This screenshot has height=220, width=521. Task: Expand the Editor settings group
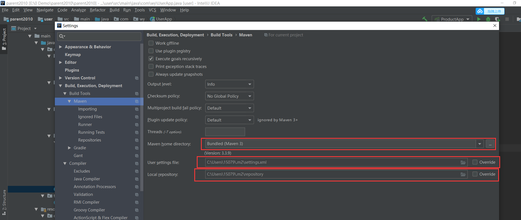click(60, 62)
